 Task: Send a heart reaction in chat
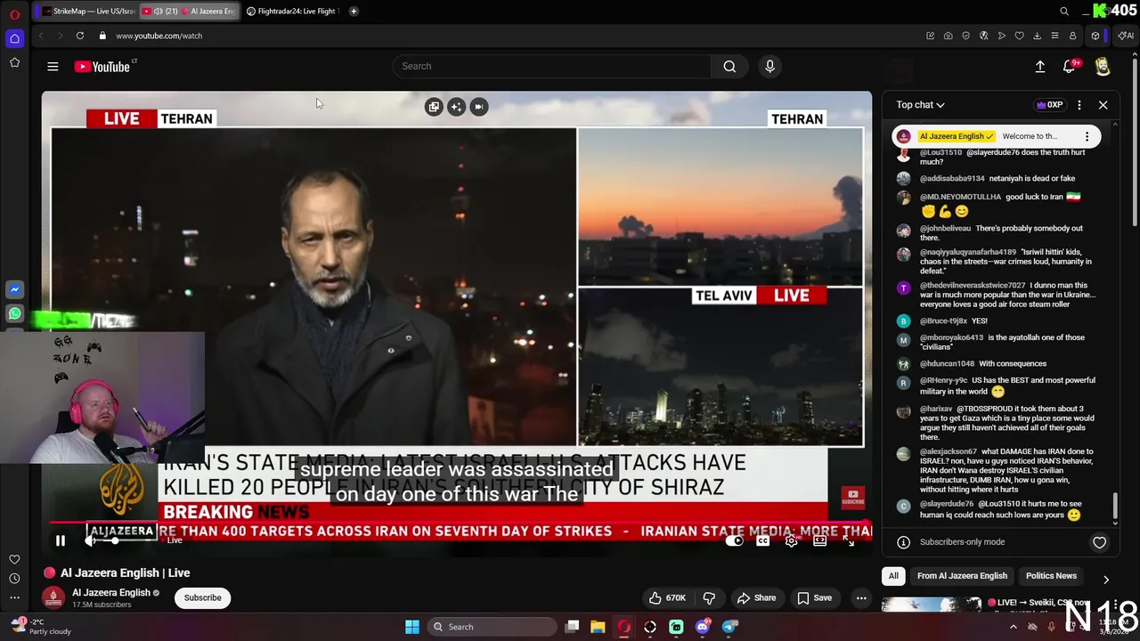coord(1099,542)
